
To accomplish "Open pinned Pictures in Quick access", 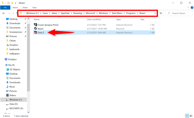I will (13, 36).
